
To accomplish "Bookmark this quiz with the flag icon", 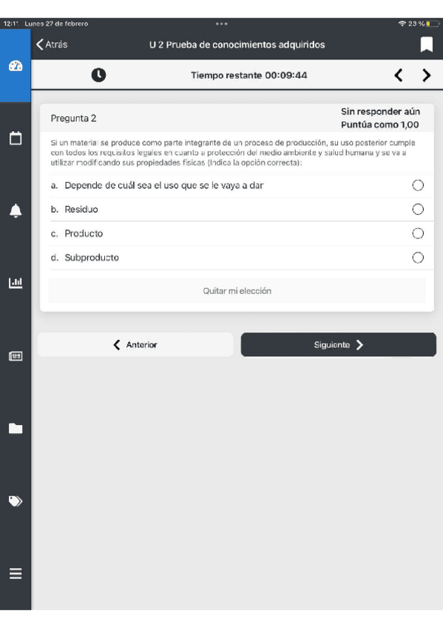I will tap(427, 44).
